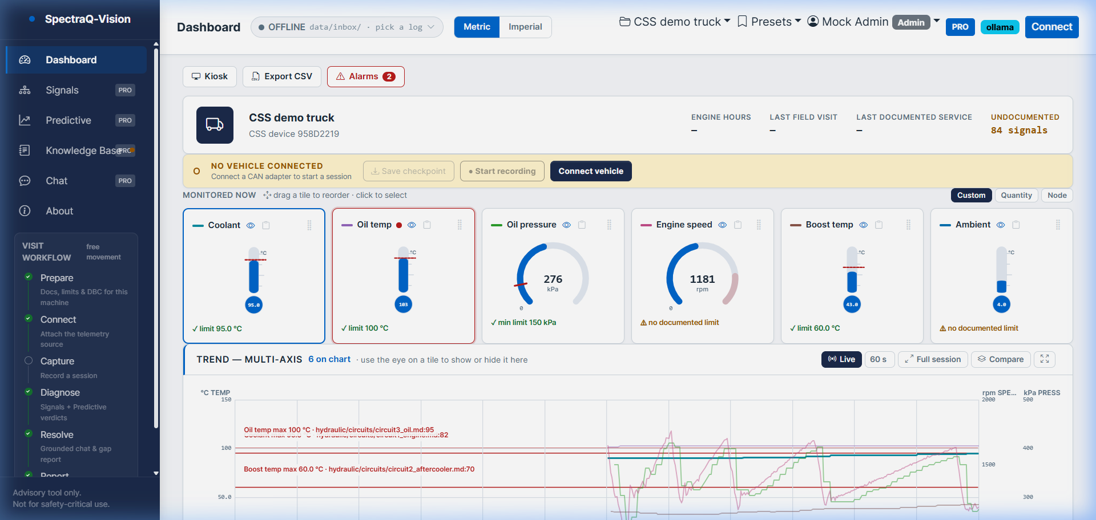Toggle Oil pressure eye icon

[x=567, y=225]
